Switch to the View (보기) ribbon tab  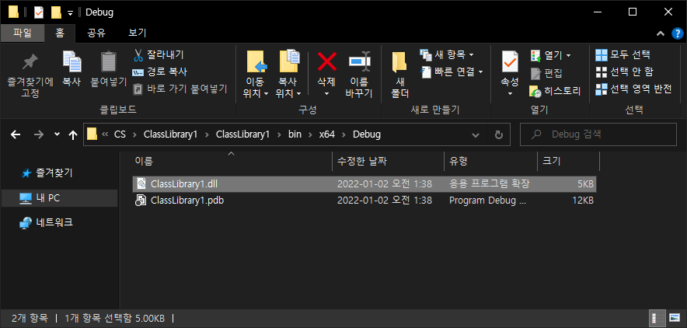click(137, 33)
